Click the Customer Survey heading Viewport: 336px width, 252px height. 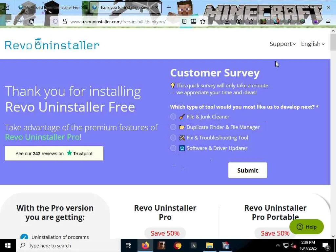215,73
